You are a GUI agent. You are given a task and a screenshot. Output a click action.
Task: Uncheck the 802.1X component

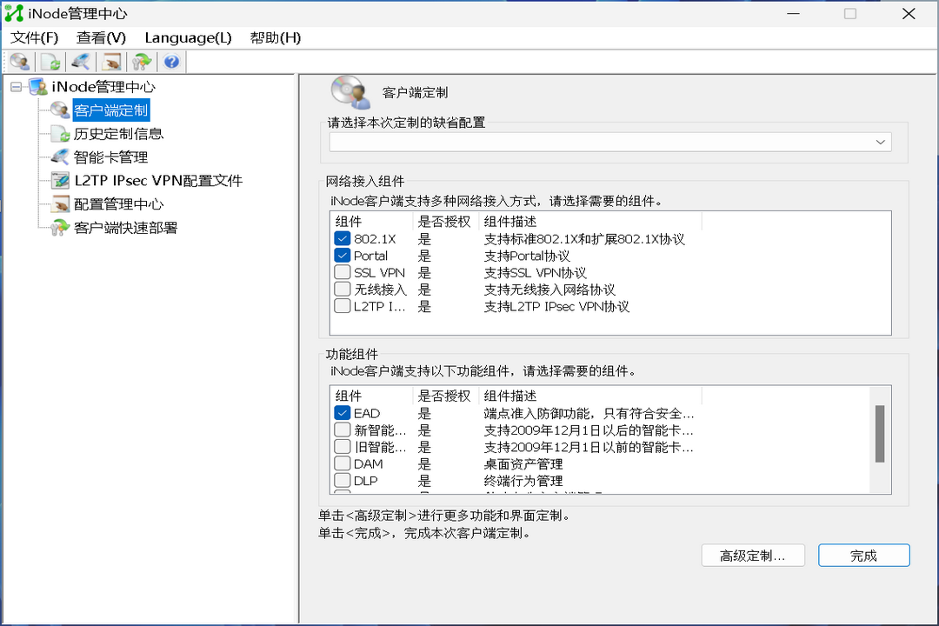coord(342,238)
